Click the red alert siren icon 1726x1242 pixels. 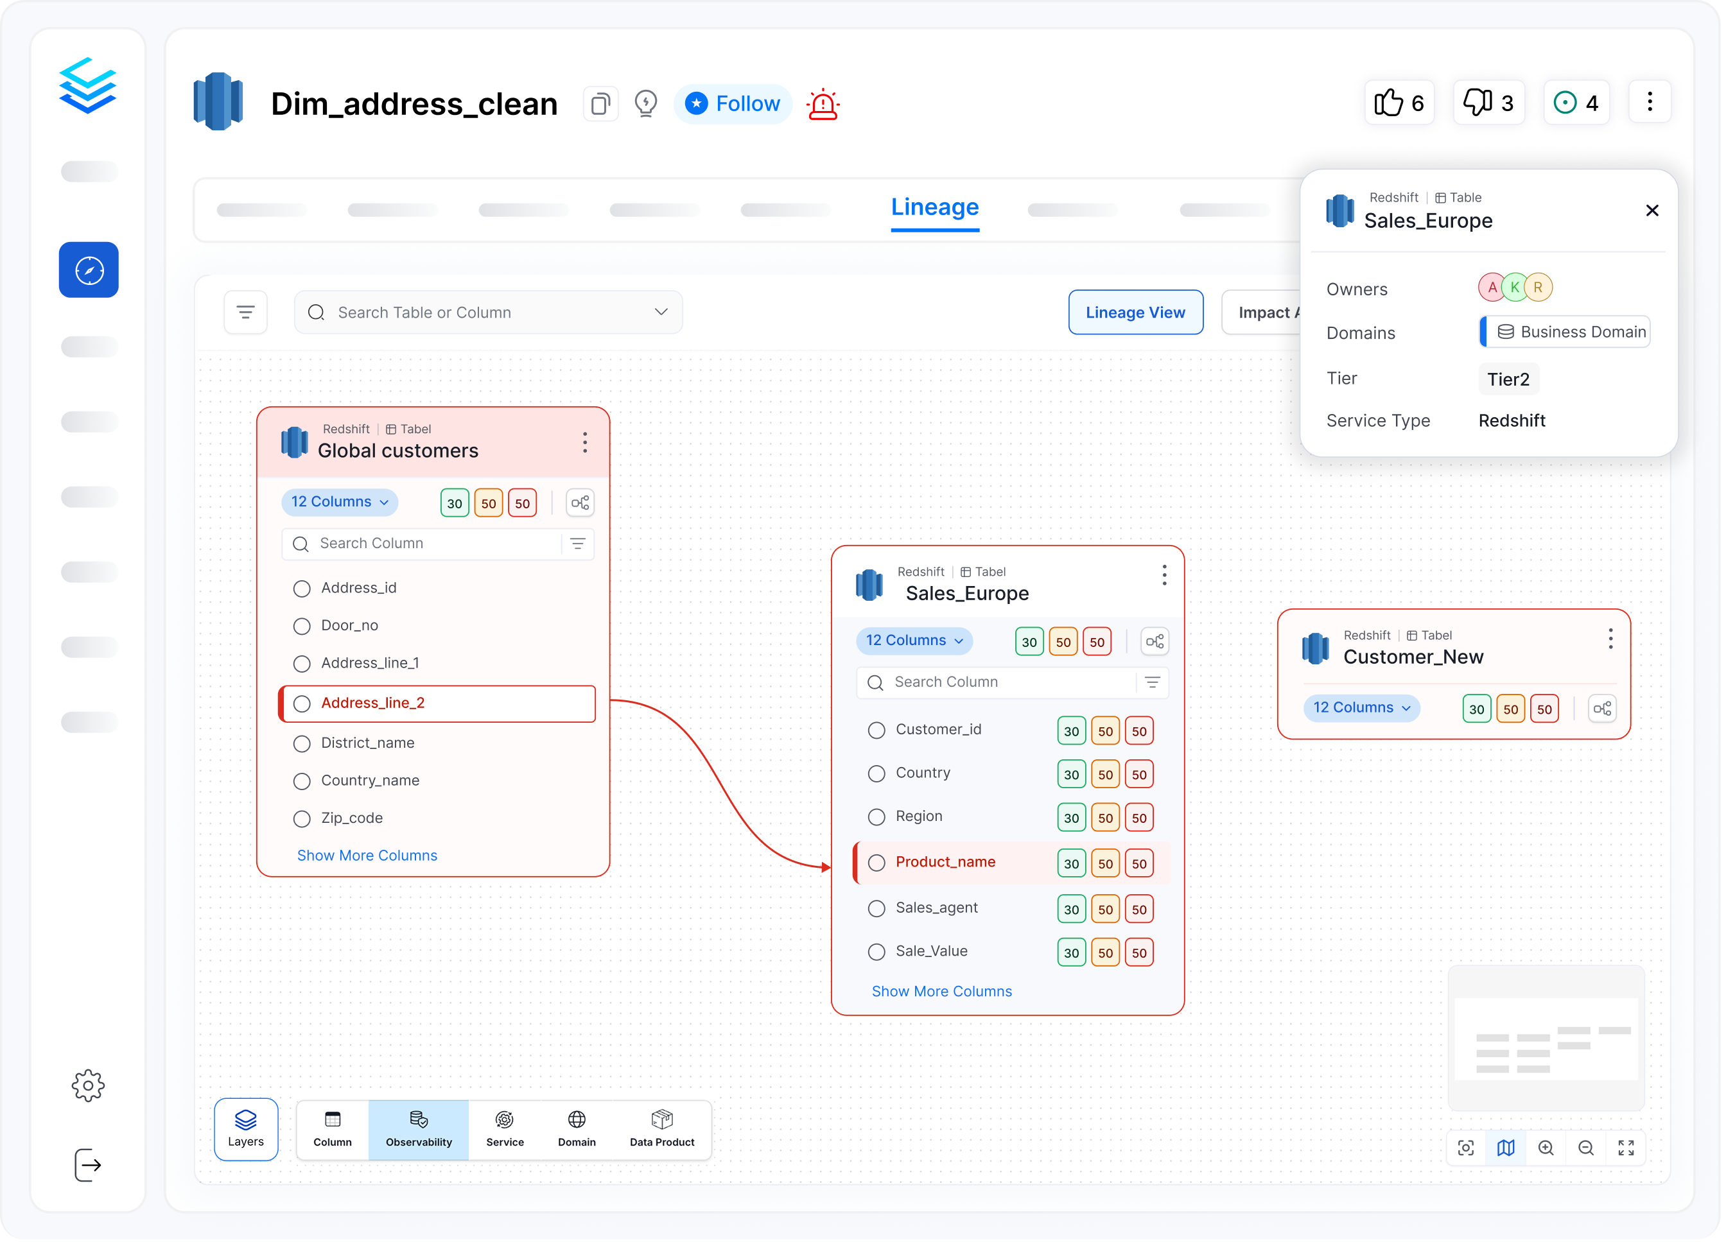tap(823, 104)
